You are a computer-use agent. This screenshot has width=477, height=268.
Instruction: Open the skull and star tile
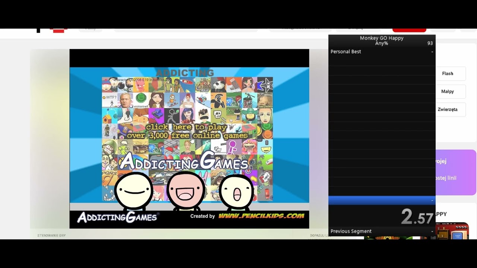(x=266, y=85)
